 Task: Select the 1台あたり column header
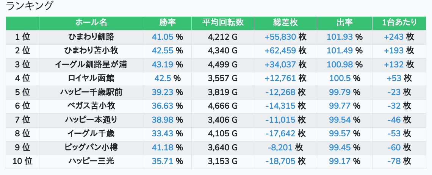[399, 23]
